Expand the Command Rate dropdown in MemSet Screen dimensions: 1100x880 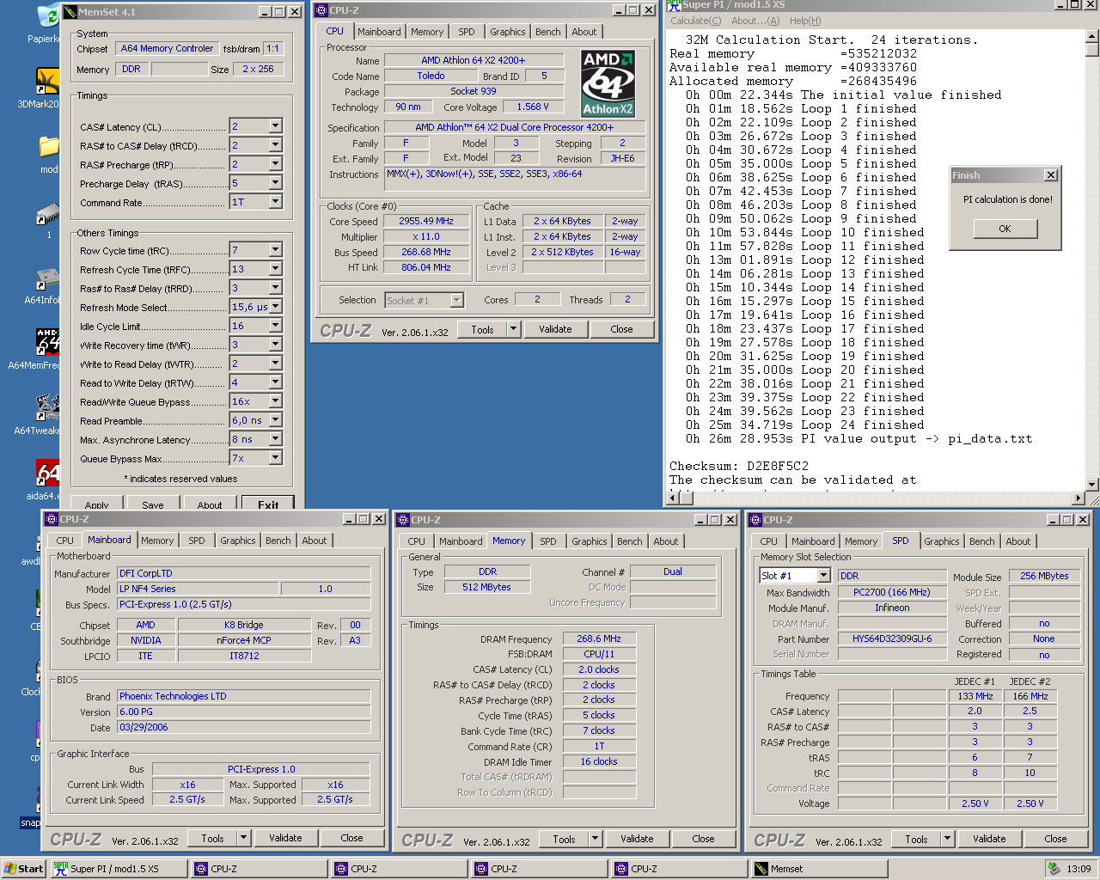point(275,202)
